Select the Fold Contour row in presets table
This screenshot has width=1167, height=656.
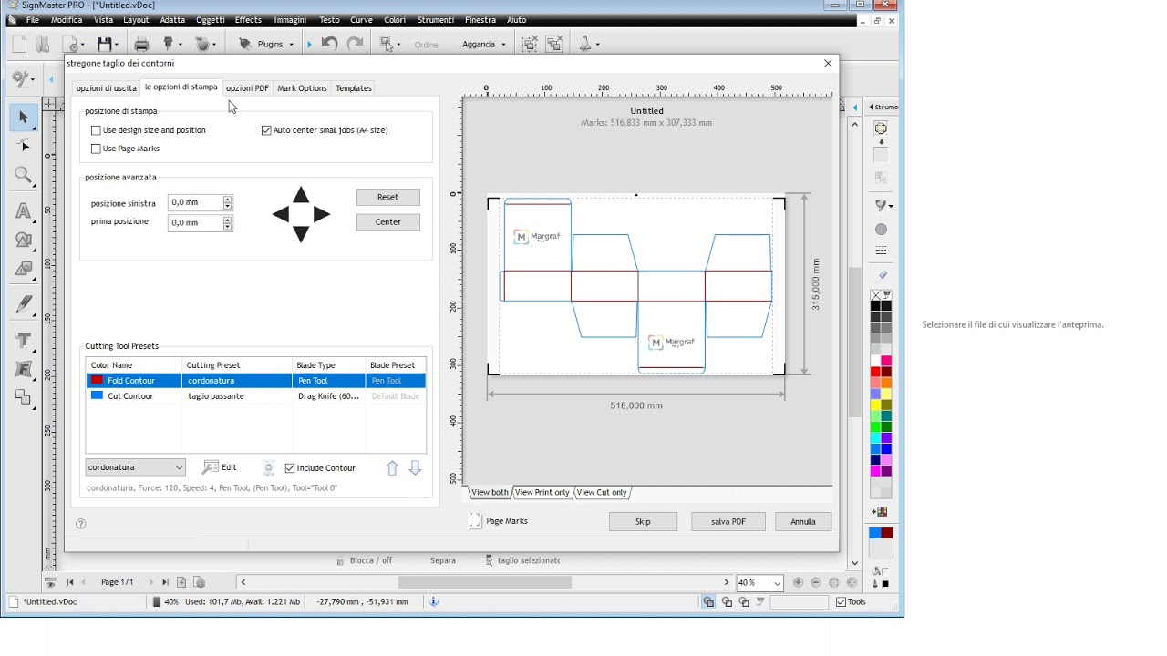(x=255, y=381)
